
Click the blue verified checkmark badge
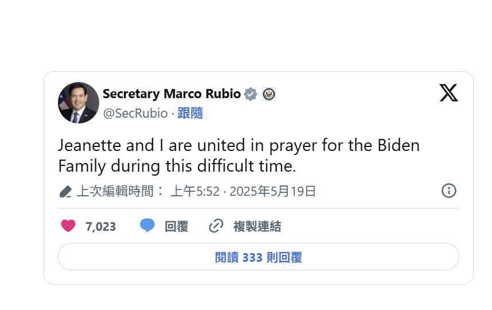coord(251,94)
